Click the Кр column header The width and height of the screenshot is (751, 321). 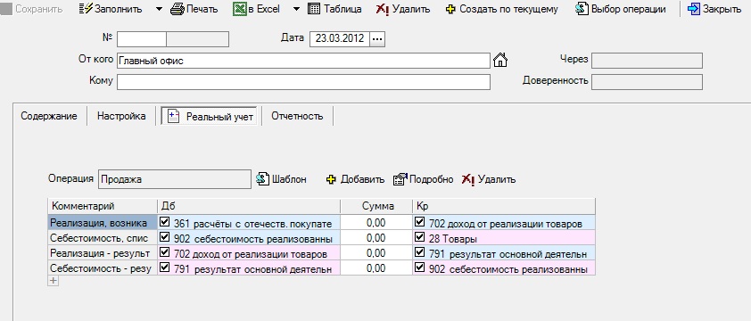(504, 206)
